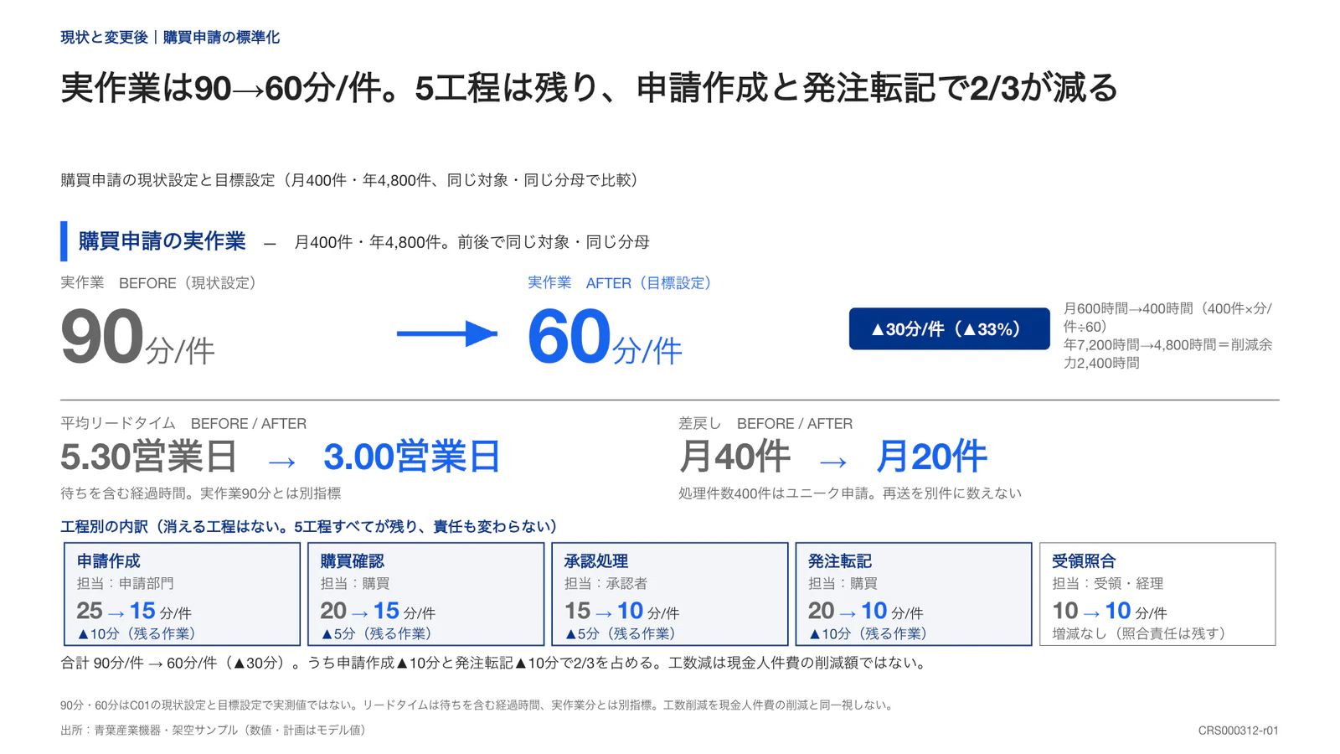Click the document ID 'CRS000312-r01'
Viewport: 1340px width, 754px height.
click(x=1238, y=731)
